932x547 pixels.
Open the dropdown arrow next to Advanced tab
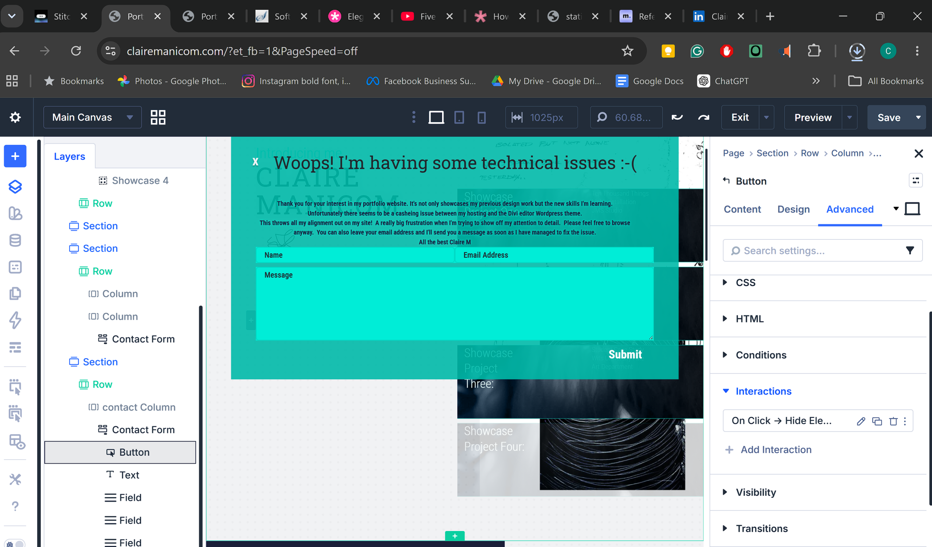pyautogui.click(x=896, y=209)
